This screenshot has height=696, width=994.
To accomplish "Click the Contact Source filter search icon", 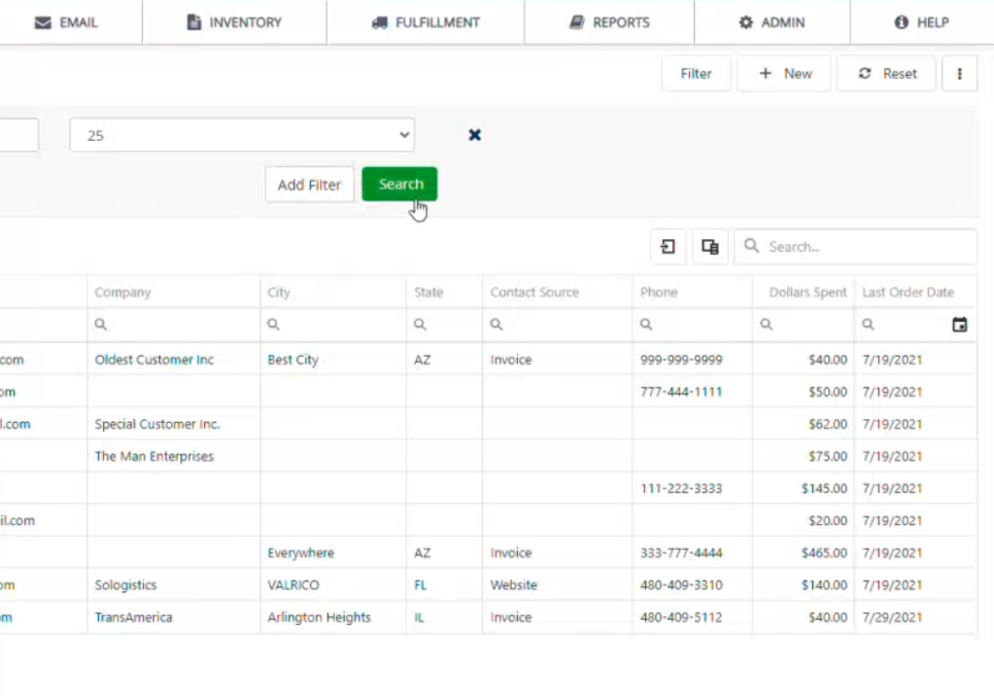I will tap(497, 325).
